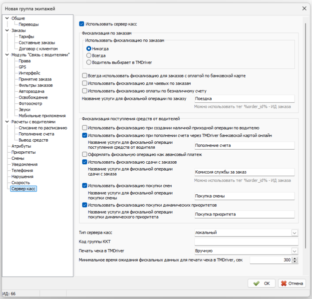The width and height of the screenshot is (312, 299).
Task: Click the red cross Отмена button
Action: (292, 284)
